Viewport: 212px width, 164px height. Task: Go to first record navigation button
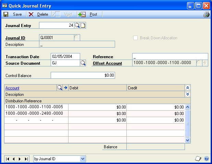coord(8,159)
